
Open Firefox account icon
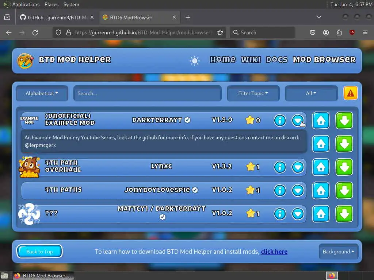pos(326,32)
